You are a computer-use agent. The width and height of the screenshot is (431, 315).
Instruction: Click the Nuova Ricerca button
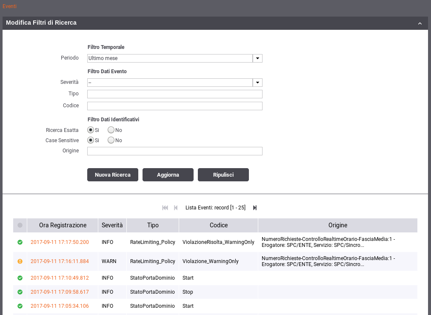point(113,175)
